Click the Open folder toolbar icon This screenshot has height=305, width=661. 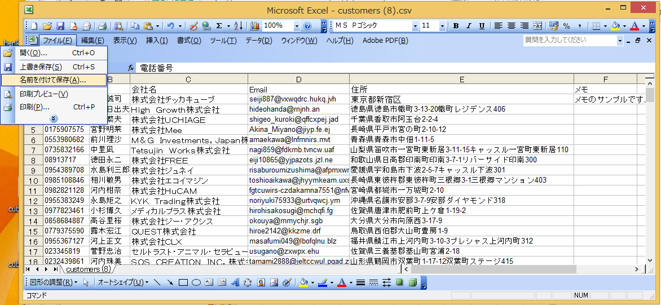click(47, 26)
